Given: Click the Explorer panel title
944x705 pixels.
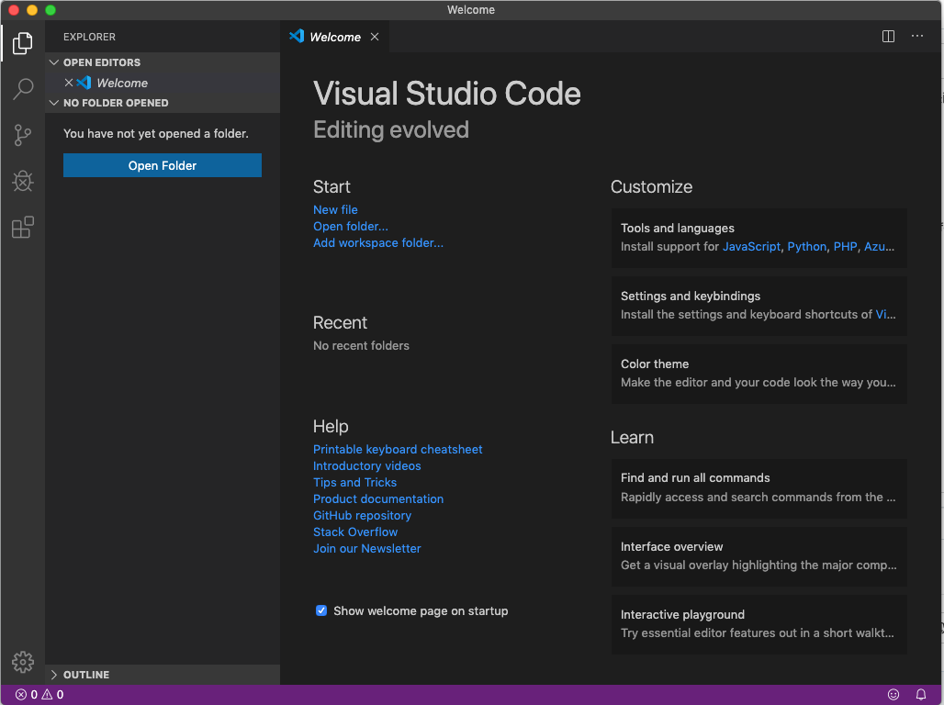Looking at the screenshot, I should point(89,37).
